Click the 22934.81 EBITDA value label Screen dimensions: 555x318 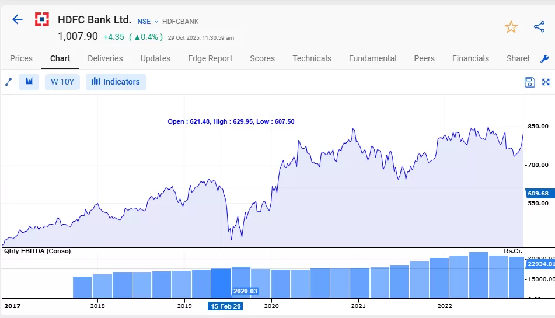pyautogui.click(x=540, y=264)
